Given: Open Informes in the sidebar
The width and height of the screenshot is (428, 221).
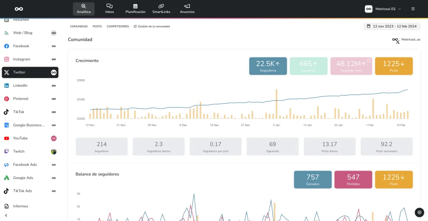Looking at the screenshot, I should pyautogui.click(x=20, y=206).
